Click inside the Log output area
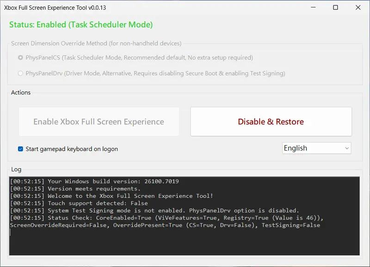370x267 pixels. [x=185, y=236]
